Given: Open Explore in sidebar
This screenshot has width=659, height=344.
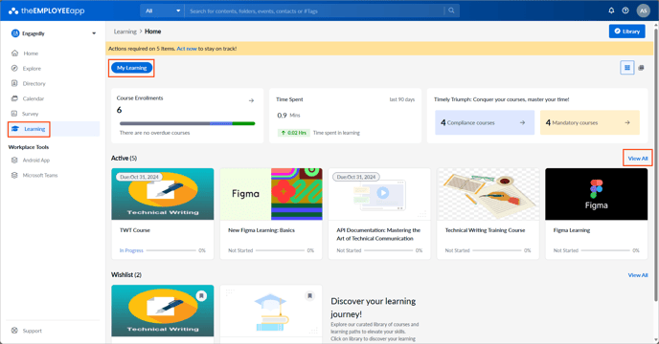Looking at the screenshot, I should click(32, 69).
